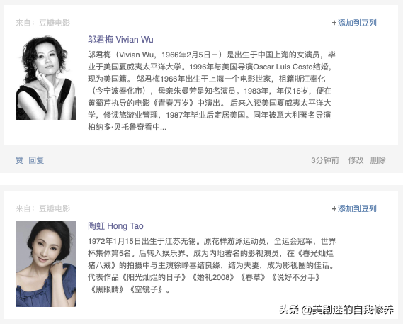
Task: Reply using the 回复 link
Action: [x=36, y=160]
